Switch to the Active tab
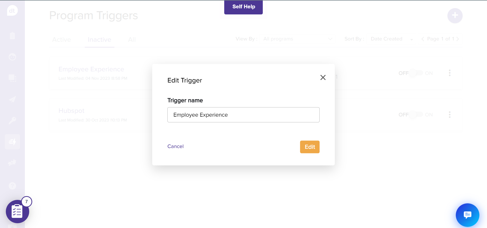The image size is (487, 228). tap(62, 40)
